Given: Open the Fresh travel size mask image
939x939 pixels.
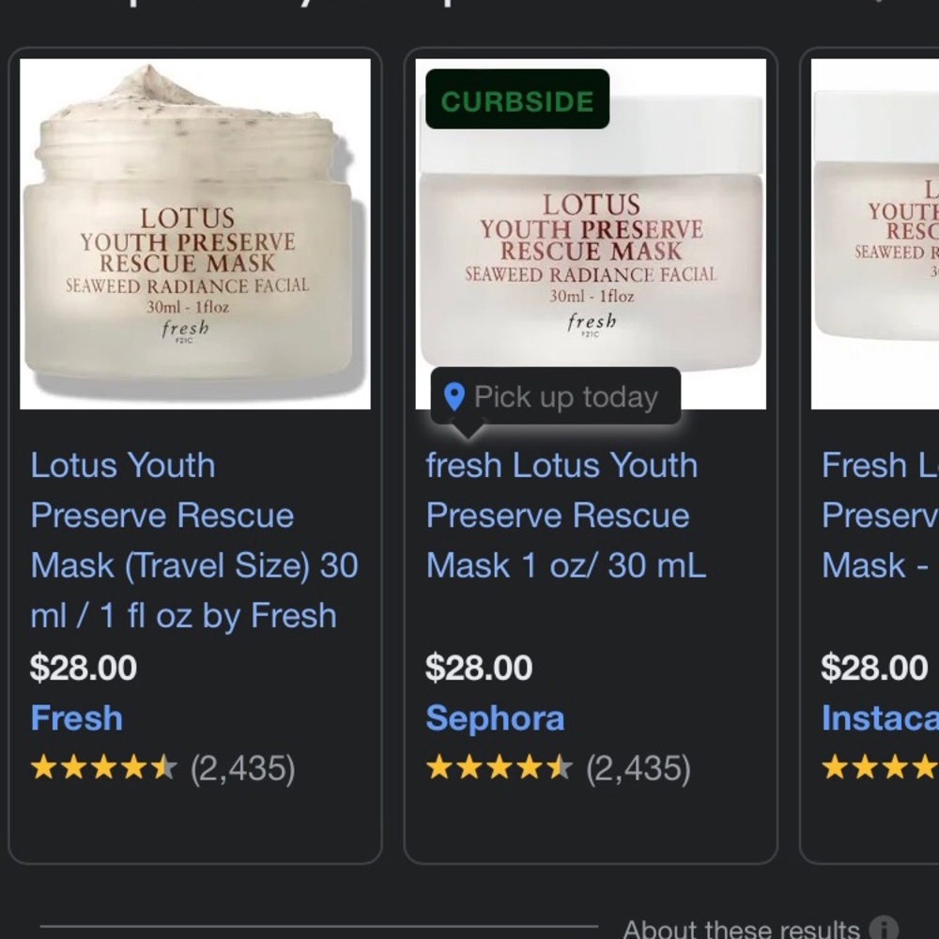Looking at the screenshot, I should pos(195,234).
